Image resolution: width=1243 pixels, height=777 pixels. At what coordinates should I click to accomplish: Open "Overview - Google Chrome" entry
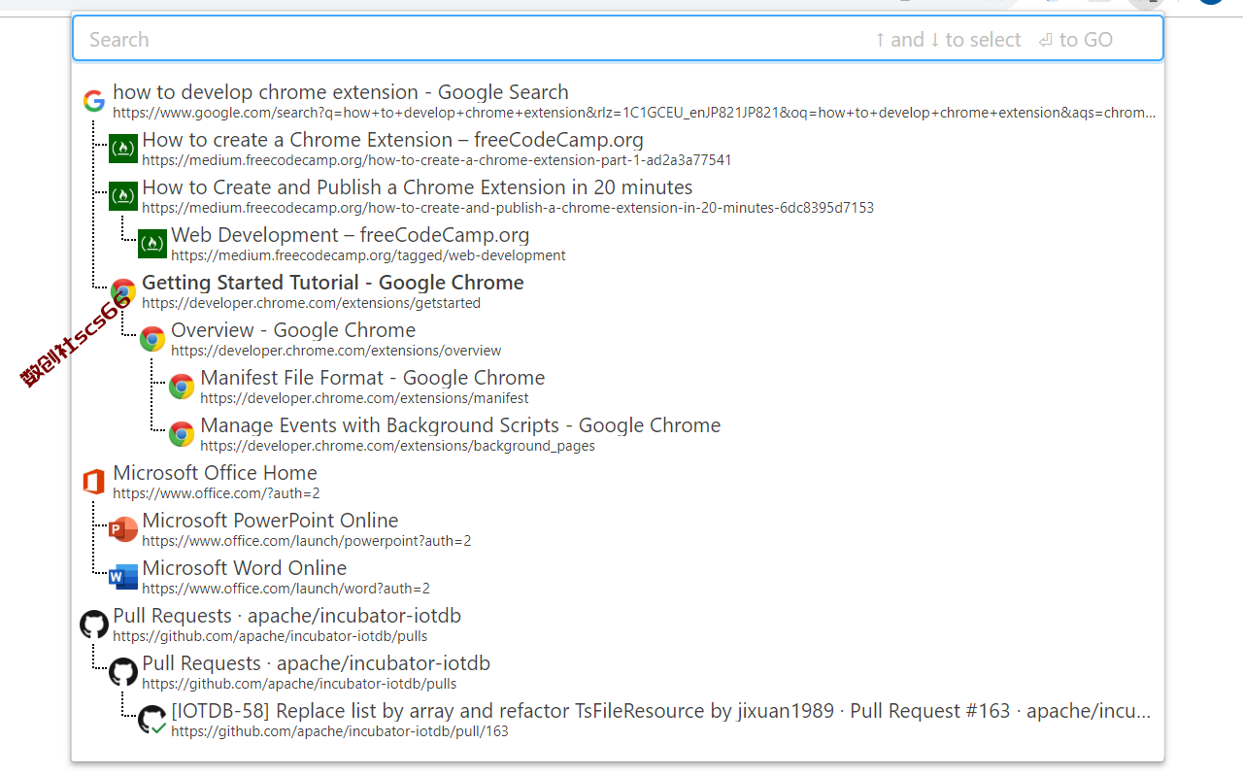pos(293,330)
